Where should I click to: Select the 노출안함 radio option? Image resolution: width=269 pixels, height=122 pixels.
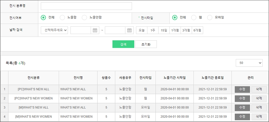tap(84, 18)
